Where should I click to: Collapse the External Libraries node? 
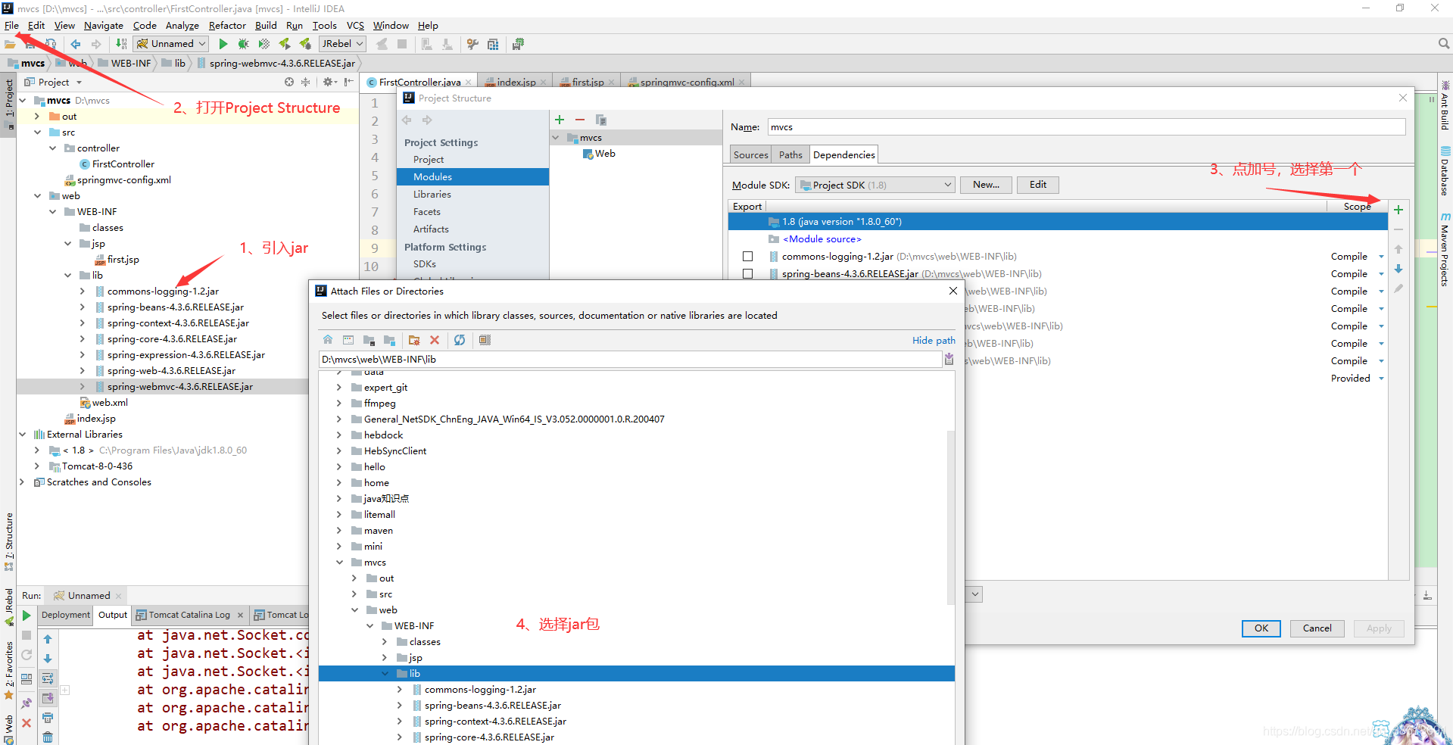(22, 435)
